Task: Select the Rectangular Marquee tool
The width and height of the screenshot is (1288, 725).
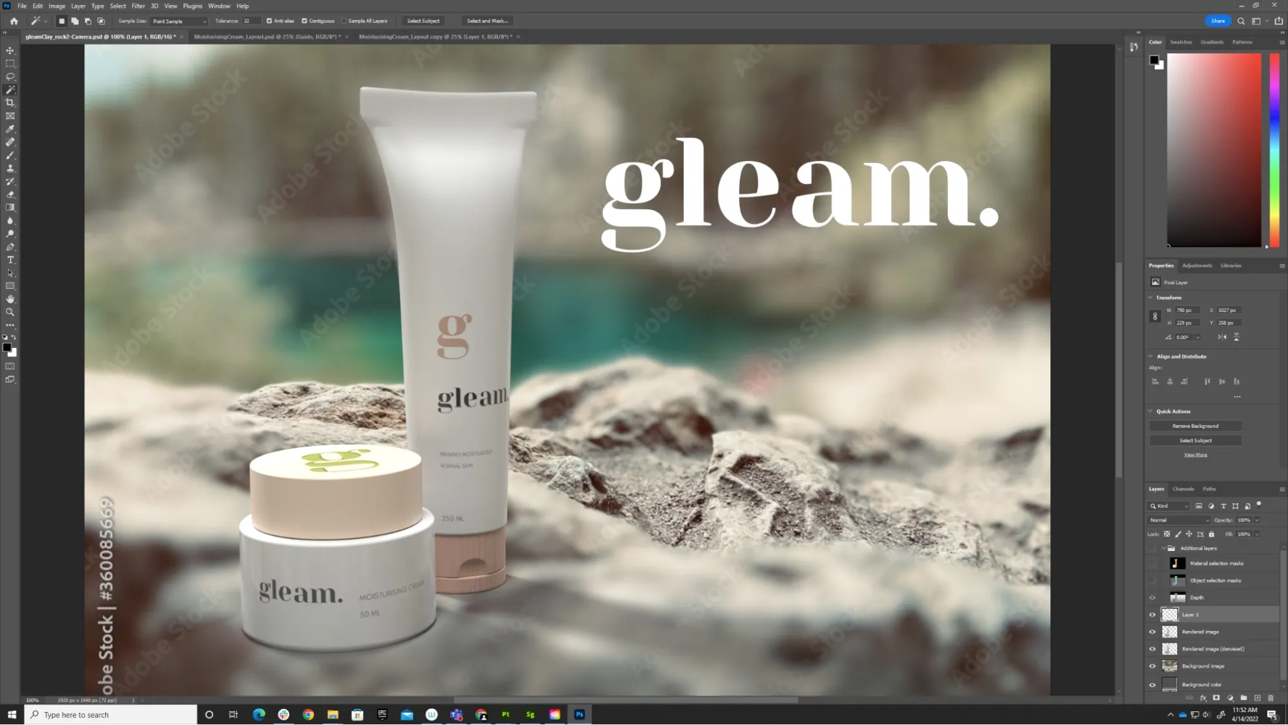Action: (x=10, y=64)
